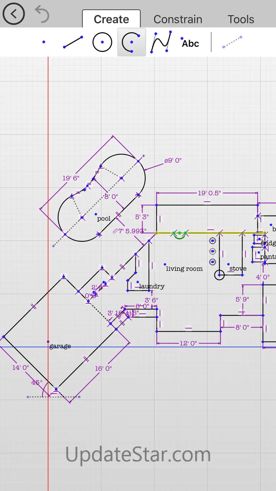Image resolution: width=276 pixels, height=491 pixels.
Task: Select the 12' 0" dimension
Action: click(x=188, y=343)
